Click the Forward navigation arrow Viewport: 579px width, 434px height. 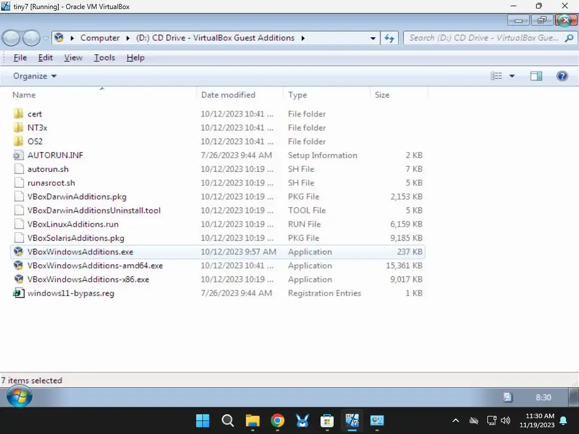(32, 38)
